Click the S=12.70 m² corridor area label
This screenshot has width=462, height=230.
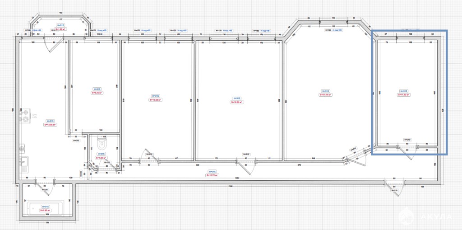(212, 175)
